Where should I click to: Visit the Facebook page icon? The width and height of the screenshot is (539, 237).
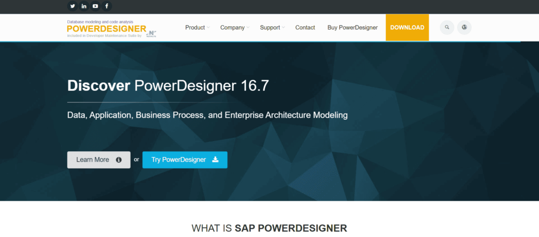tap(107, 6)
